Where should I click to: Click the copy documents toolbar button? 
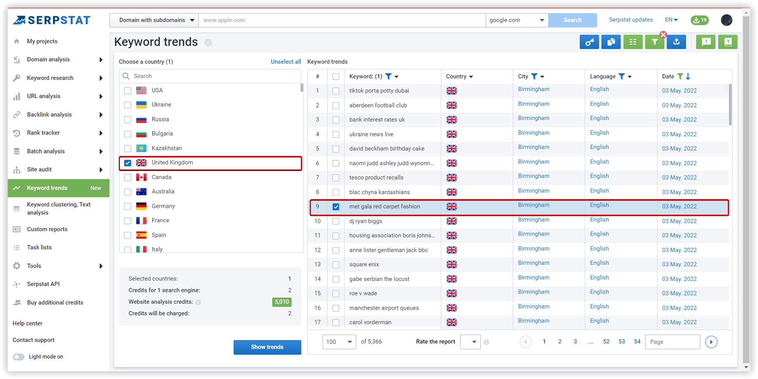tap(611, 42)
